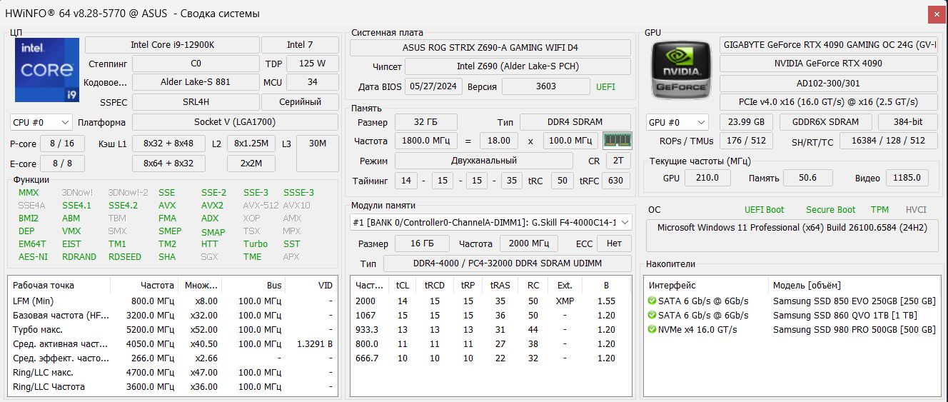Image resolution: width=948 pixels, height=402 pixels.
Task: Select the stepping value C0
Action: point(196,64)
